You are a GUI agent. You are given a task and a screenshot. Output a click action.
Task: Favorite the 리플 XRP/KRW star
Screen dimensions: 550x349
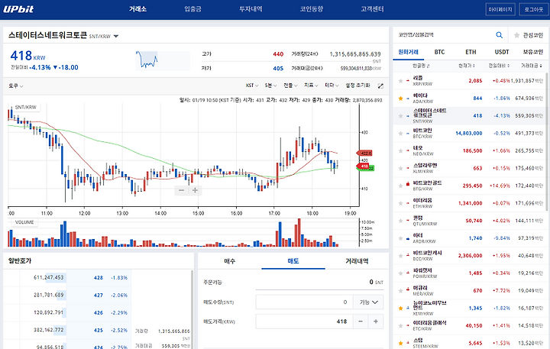(400, 81)
